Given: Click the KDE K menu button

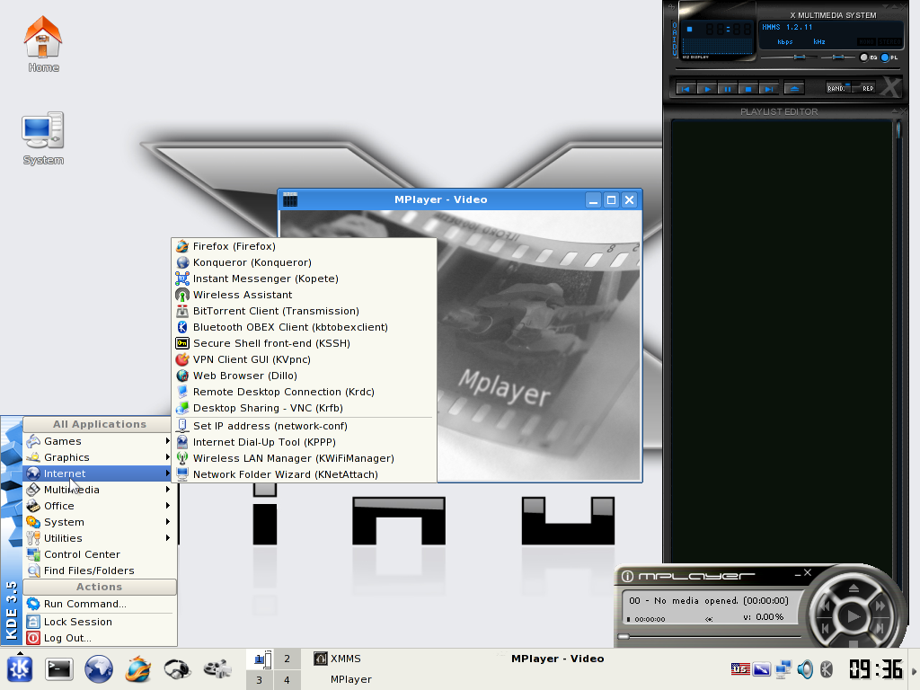Looking at the screenshot, I should (x=20, y=668).
